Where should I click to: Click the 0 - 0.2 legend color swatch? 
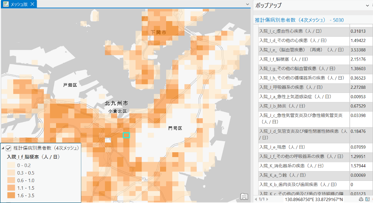11,165
